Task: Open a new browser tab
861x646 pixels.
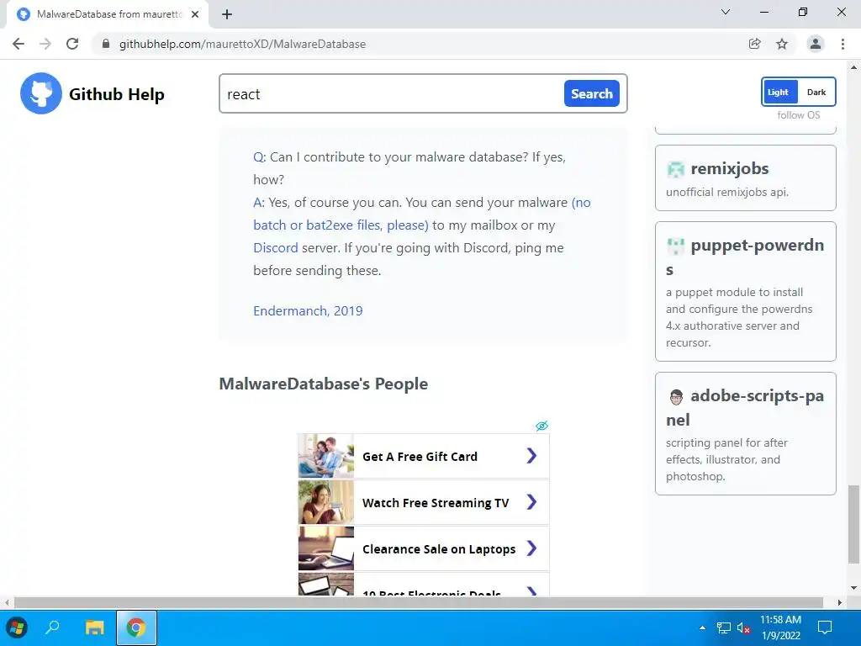Action: 227,14
